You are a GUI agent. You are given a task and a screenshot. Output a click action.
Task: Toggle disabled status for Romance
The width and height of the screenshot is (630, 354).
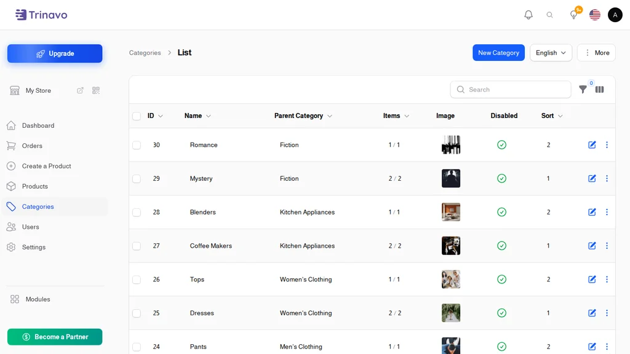coord(501,145)
